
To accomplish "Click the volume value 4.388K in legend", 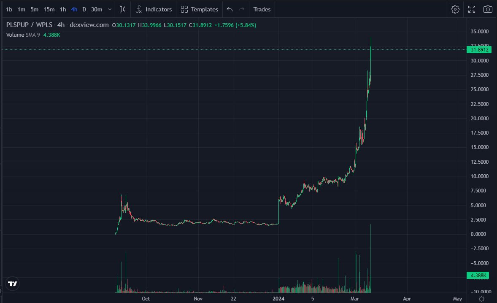I will click(x=51, y=35).
